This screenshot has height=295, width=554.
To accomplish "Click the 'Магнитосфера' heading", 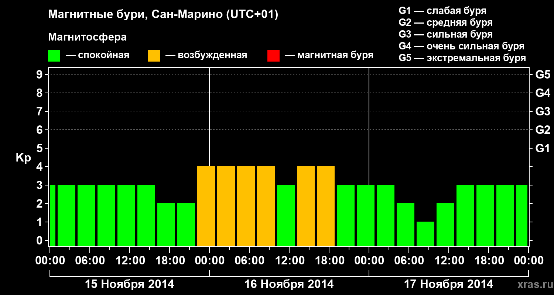I will click(87, 37).
